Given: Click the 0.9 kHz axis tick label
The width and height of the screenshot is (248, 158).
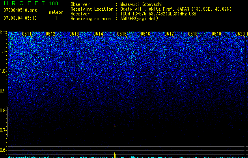Looking at the screenshot, I should pos(3,91).
